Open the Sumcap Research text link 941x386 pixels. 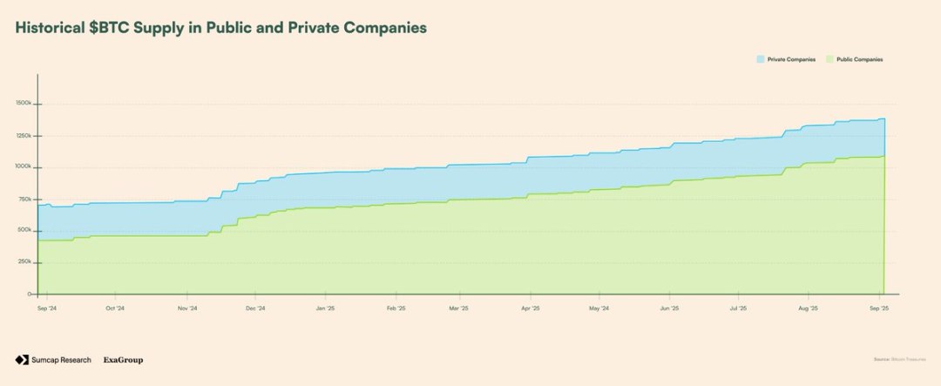[61, 360]
